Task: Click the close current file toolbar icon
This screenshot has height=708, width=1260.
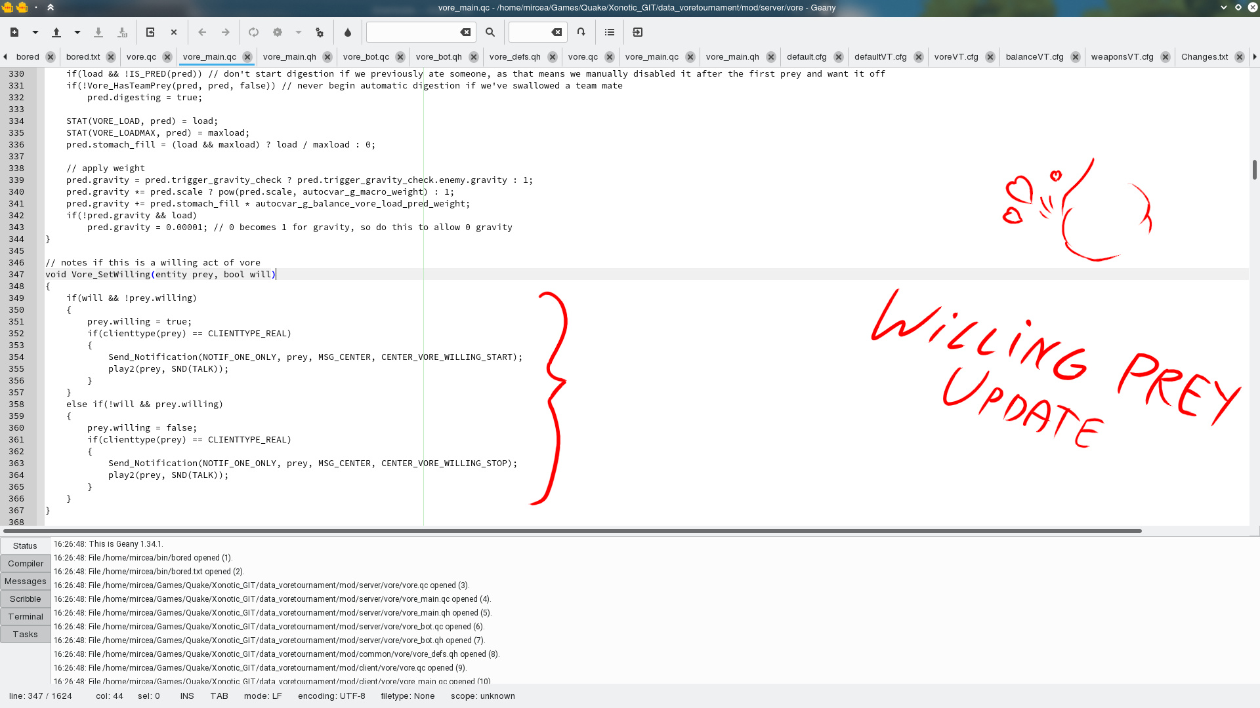Action: (174, 32)
